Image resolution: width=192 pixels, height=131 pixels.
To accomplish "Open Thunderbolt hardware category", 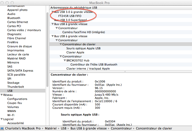I will [x=15, y=87].
